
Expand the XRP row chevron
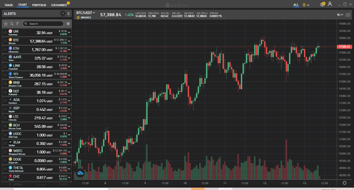pos(69,109)
